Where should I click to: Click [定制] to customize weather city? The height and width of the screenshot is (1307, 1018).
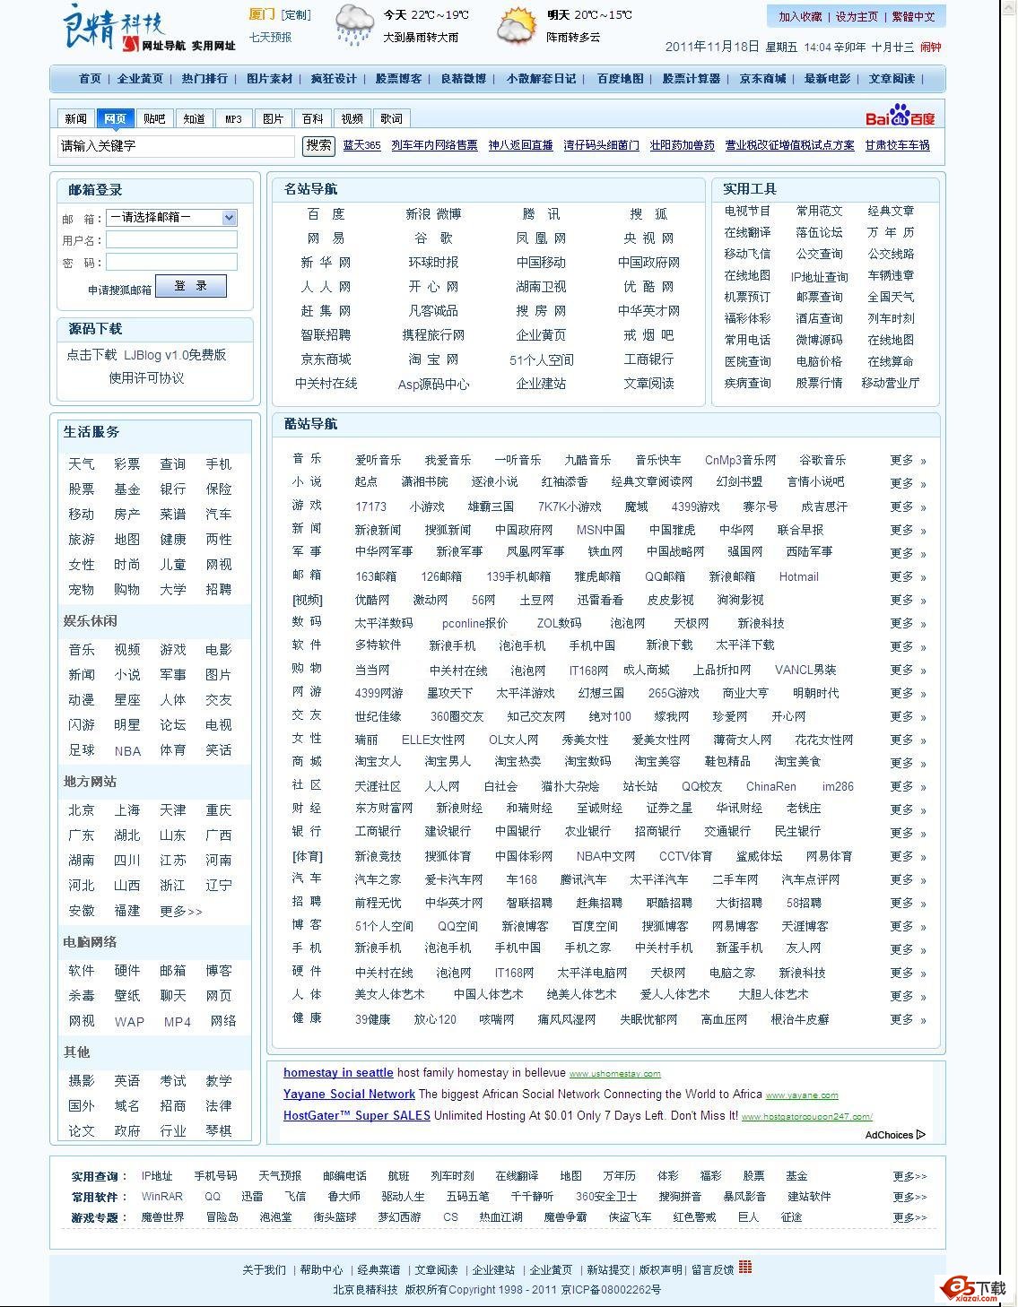(x=296, y=15)
